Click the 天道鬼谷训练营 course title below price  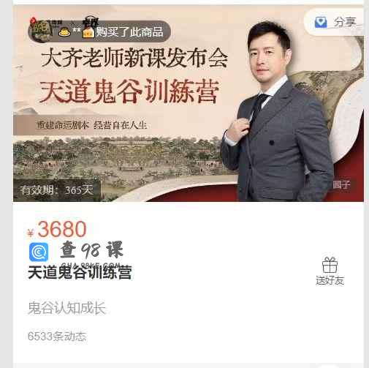tap(80, 272)
